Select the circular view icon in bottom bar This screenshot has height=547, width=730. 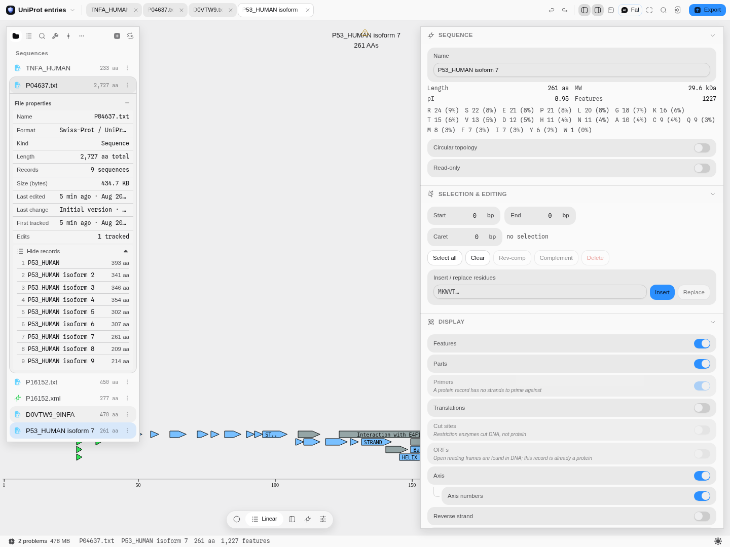(237, 519)
